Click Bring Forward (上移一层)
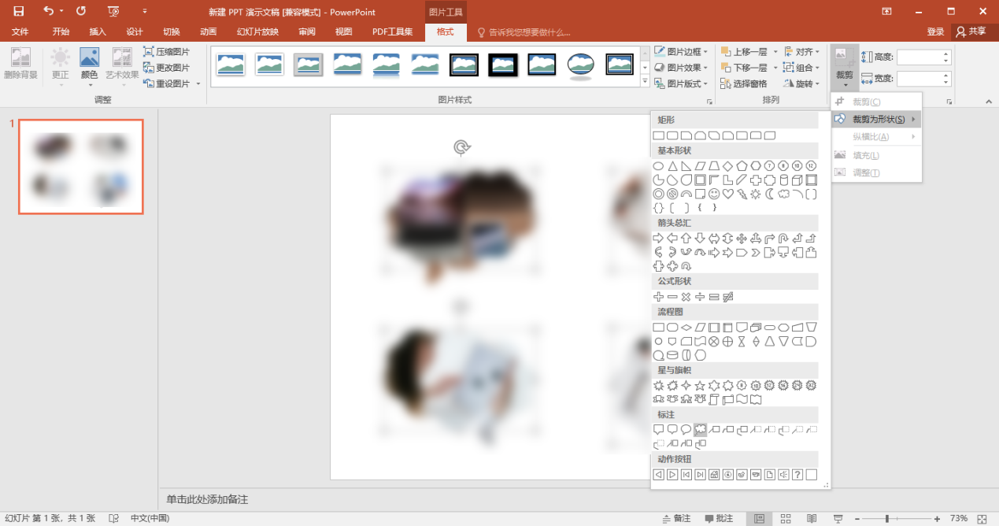 [x=743, y=52]
